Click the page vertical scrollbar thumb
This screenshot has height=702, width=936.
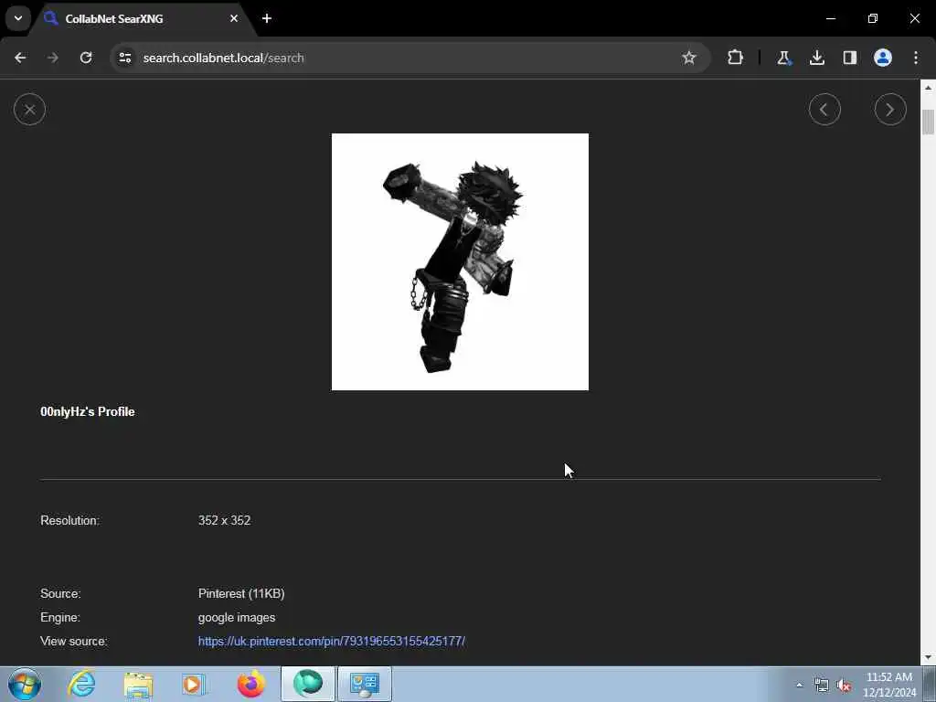click(928, 122)
